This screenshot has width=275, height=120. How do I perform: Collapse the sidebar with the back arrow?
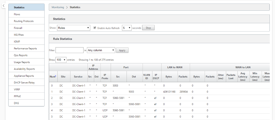click(x=4, y=5)
